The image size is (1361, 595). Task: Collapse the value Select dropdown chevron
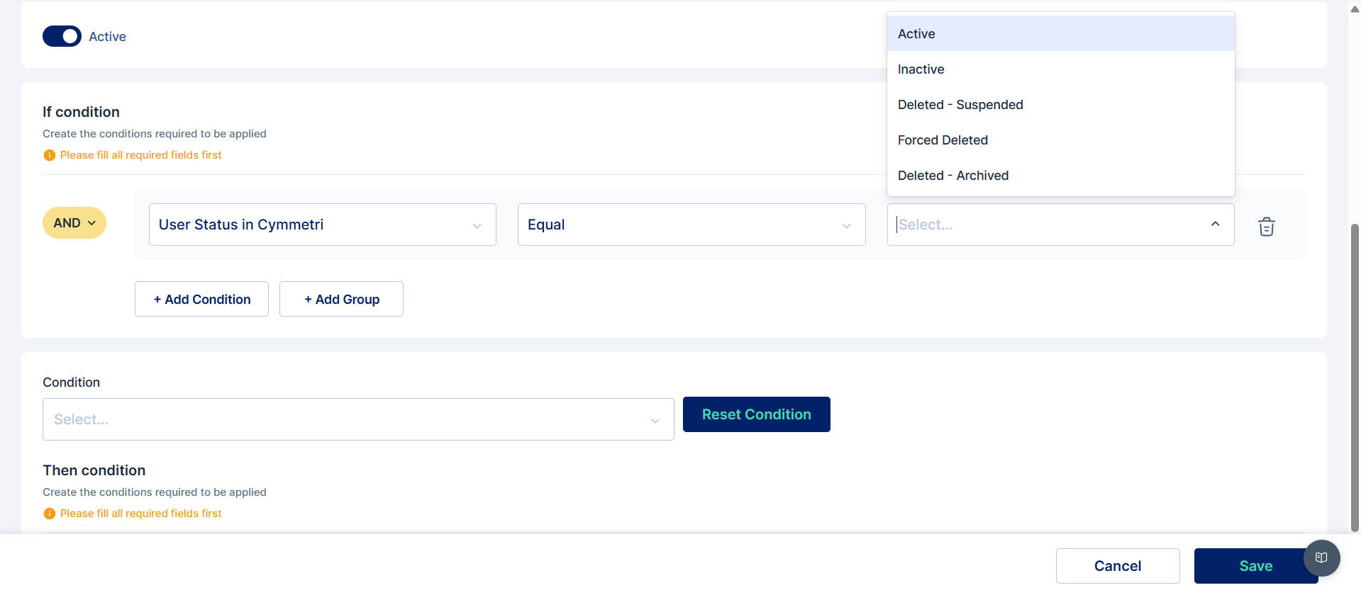(x=1215, y=224)
